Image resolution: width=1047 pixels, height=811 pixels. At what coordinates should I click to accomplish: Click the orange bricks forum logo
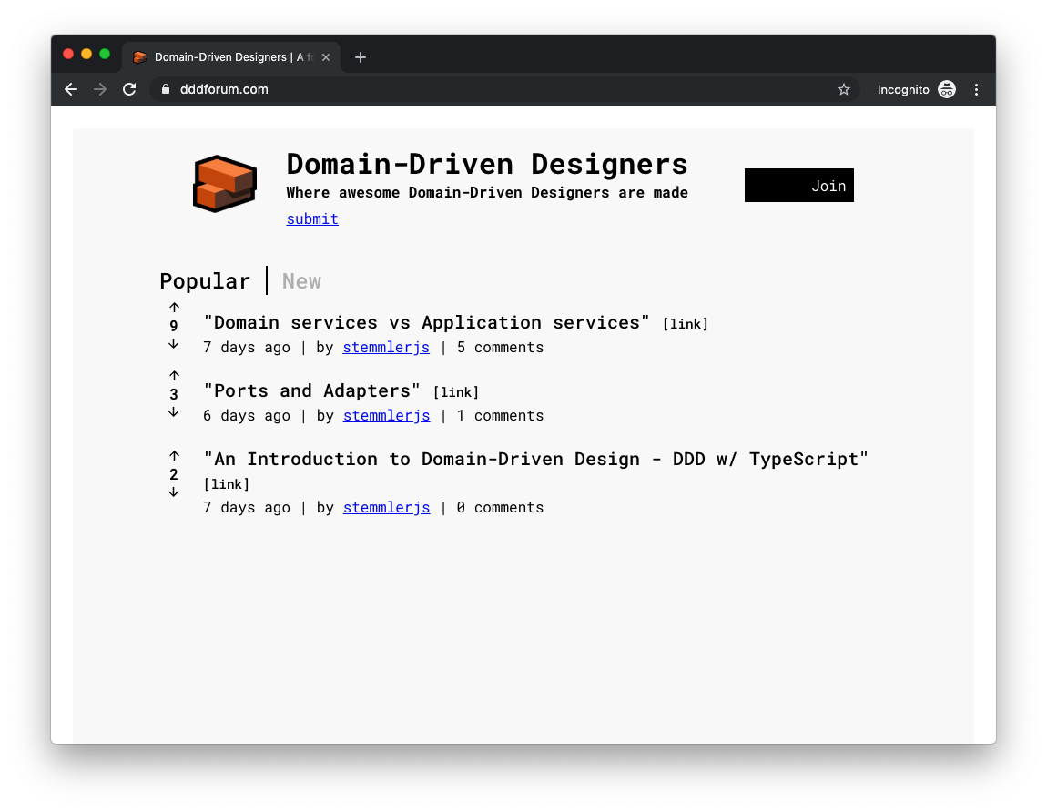click(225, 183)
